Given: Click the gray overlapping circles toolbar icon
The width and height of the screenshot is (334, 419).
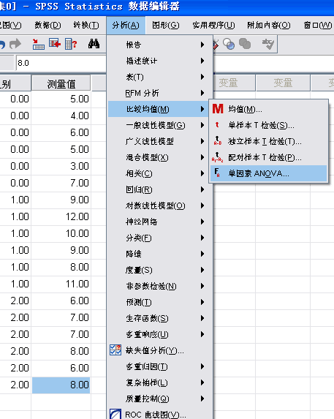Looking at the screenshot, I should [245, 44].
